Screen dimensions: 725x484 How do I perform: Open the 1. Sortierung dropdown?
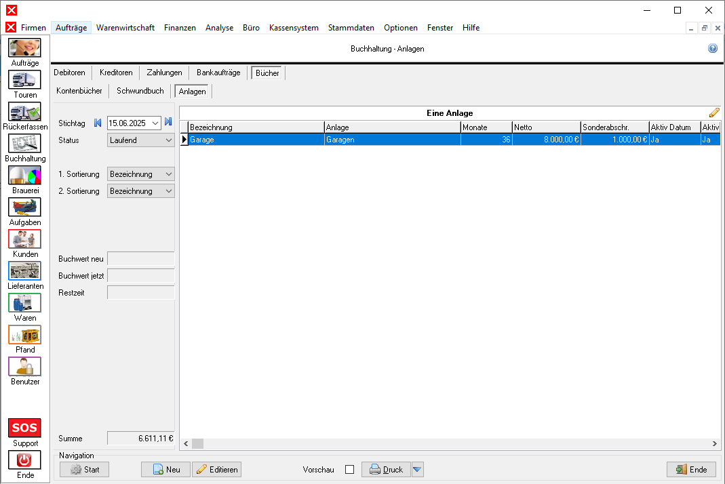pyautogui.click(x=141, y=174)
